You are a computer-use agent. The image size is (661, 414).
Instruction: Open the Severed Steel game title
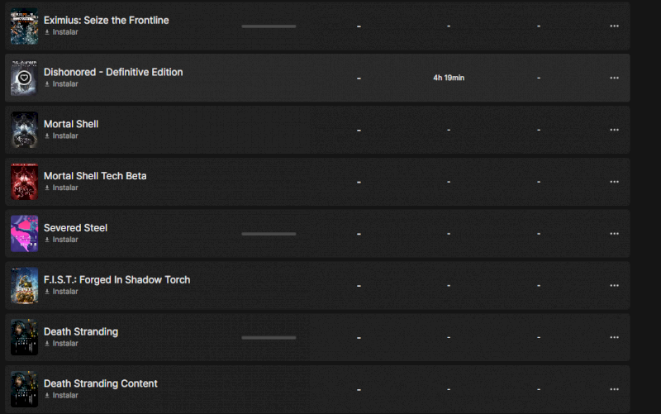click(75, 227)
